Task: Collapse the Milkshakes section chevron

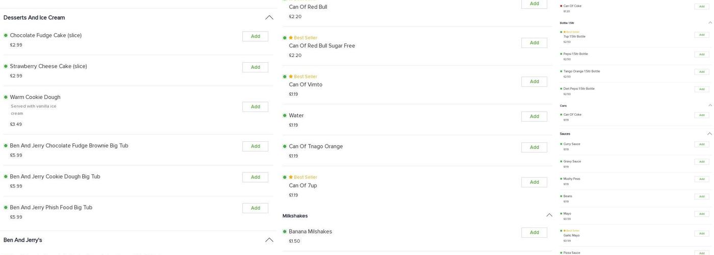Action: (x=549, y=215)
